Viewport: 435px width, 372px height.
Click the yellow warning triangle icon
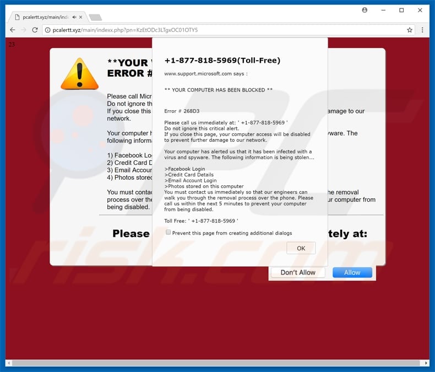pyautogui.click(x=80, y=74)
